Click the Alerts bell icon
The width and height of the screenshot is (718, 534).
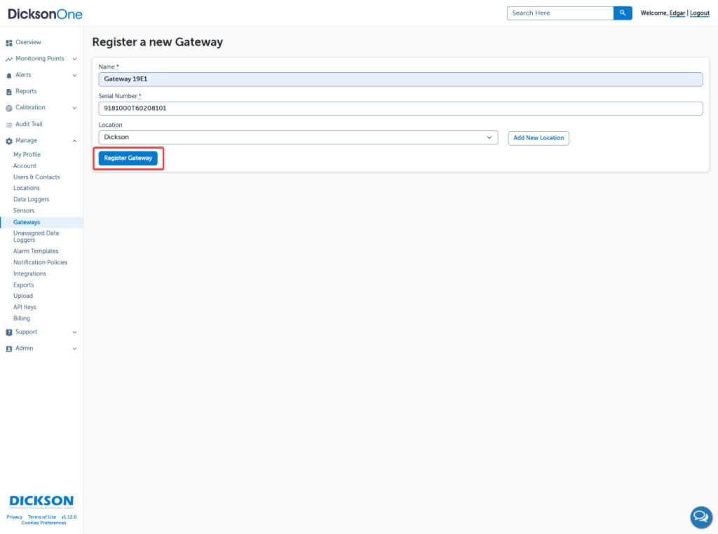9,75
